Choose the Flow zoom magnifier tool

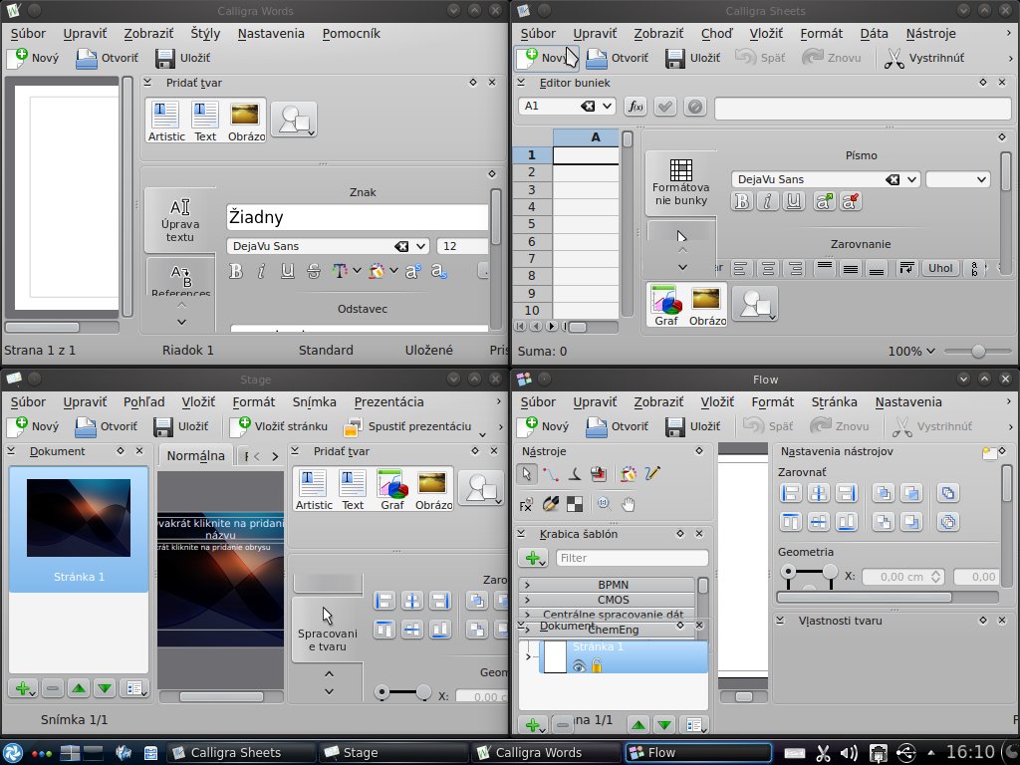coord(602,504)
